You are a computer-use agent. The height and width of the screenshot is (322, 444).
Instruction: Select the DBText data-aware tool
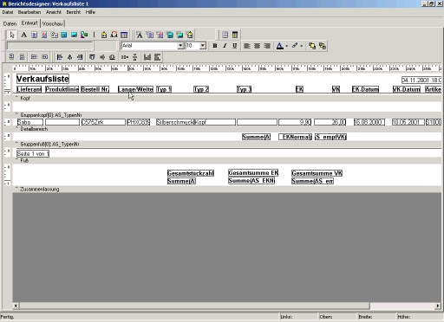(140, 35)
